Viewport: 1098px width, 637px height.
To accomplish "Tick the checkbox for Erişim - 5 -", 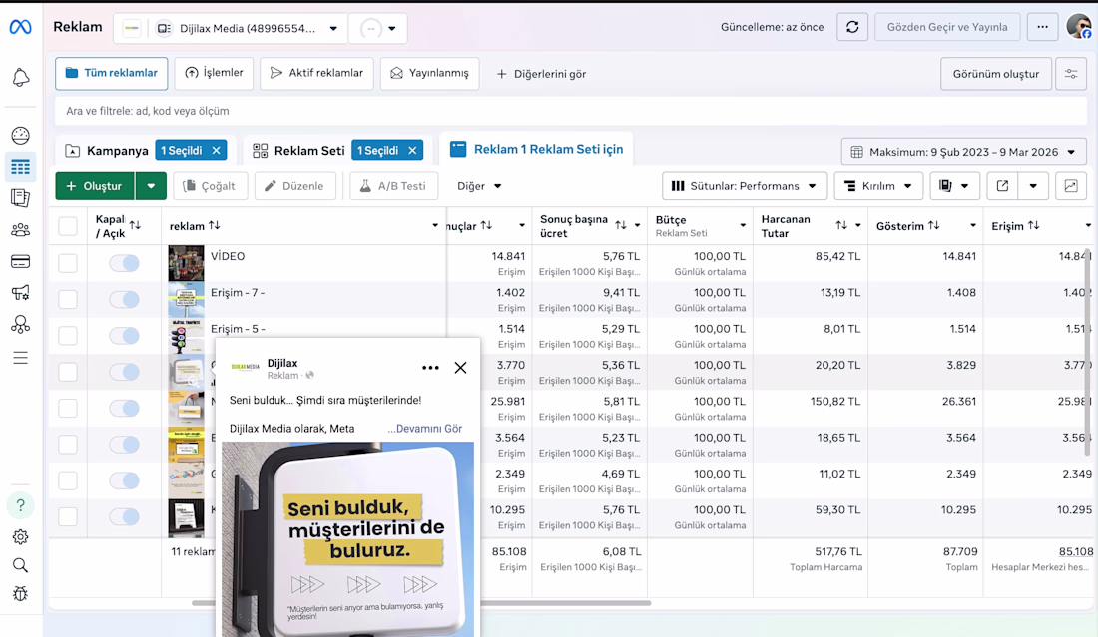I will (x=68, y=336).
